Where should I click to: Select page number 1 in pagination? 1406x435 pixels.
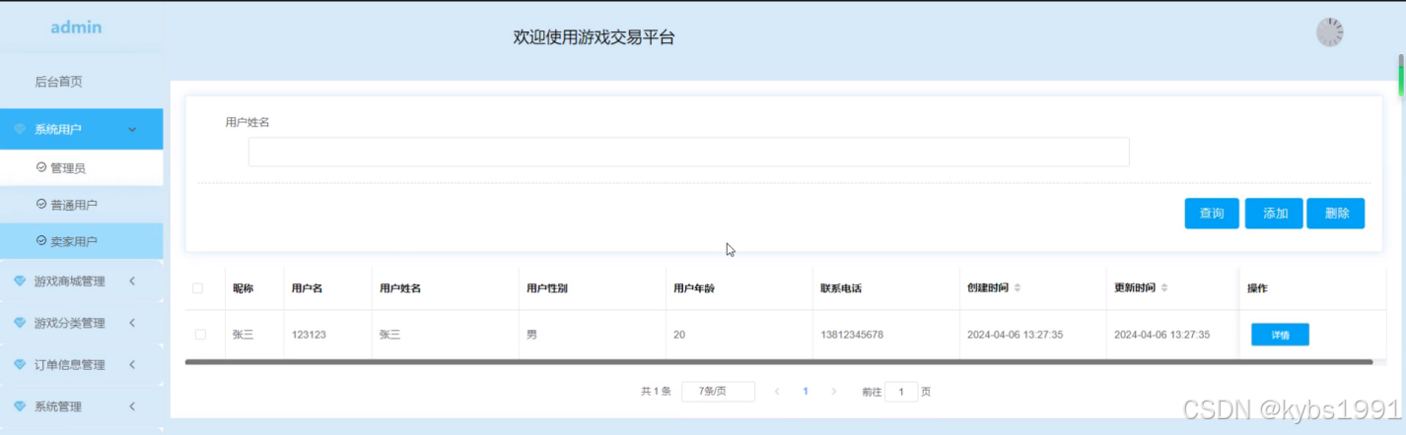click(806, 392)
